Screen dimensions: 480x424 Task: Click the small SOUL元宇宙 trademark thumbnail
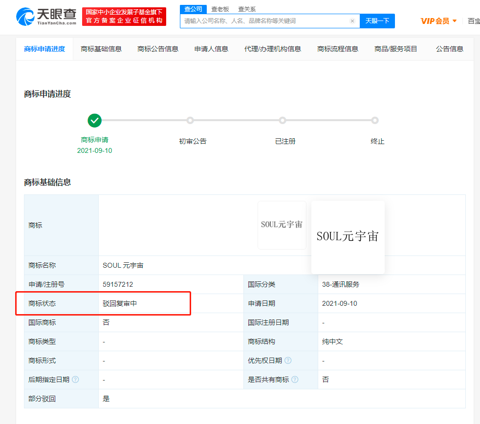[282, 225]
